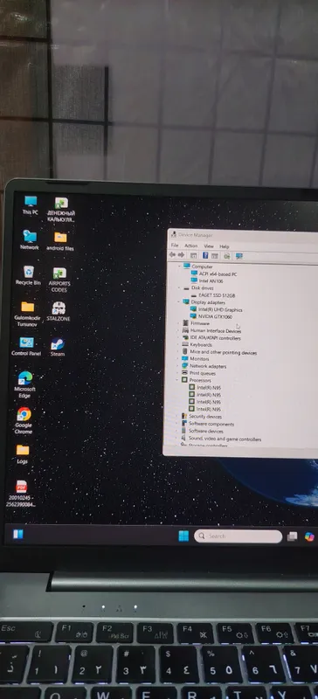Click the Scan for hardware changes monitor icon
Screen dimensions: 318x699
tap(239, 256)
